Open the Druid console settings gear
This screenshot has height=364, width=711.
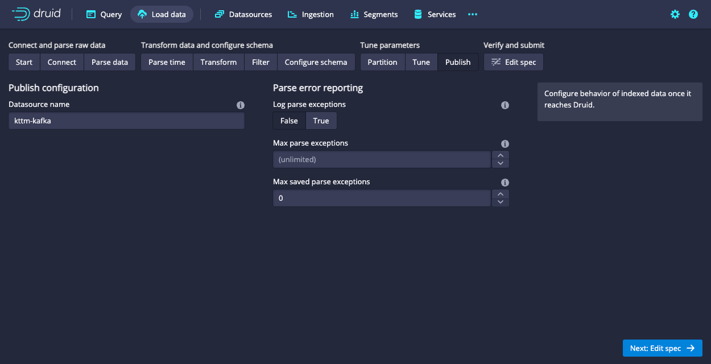tap(675, 14)
